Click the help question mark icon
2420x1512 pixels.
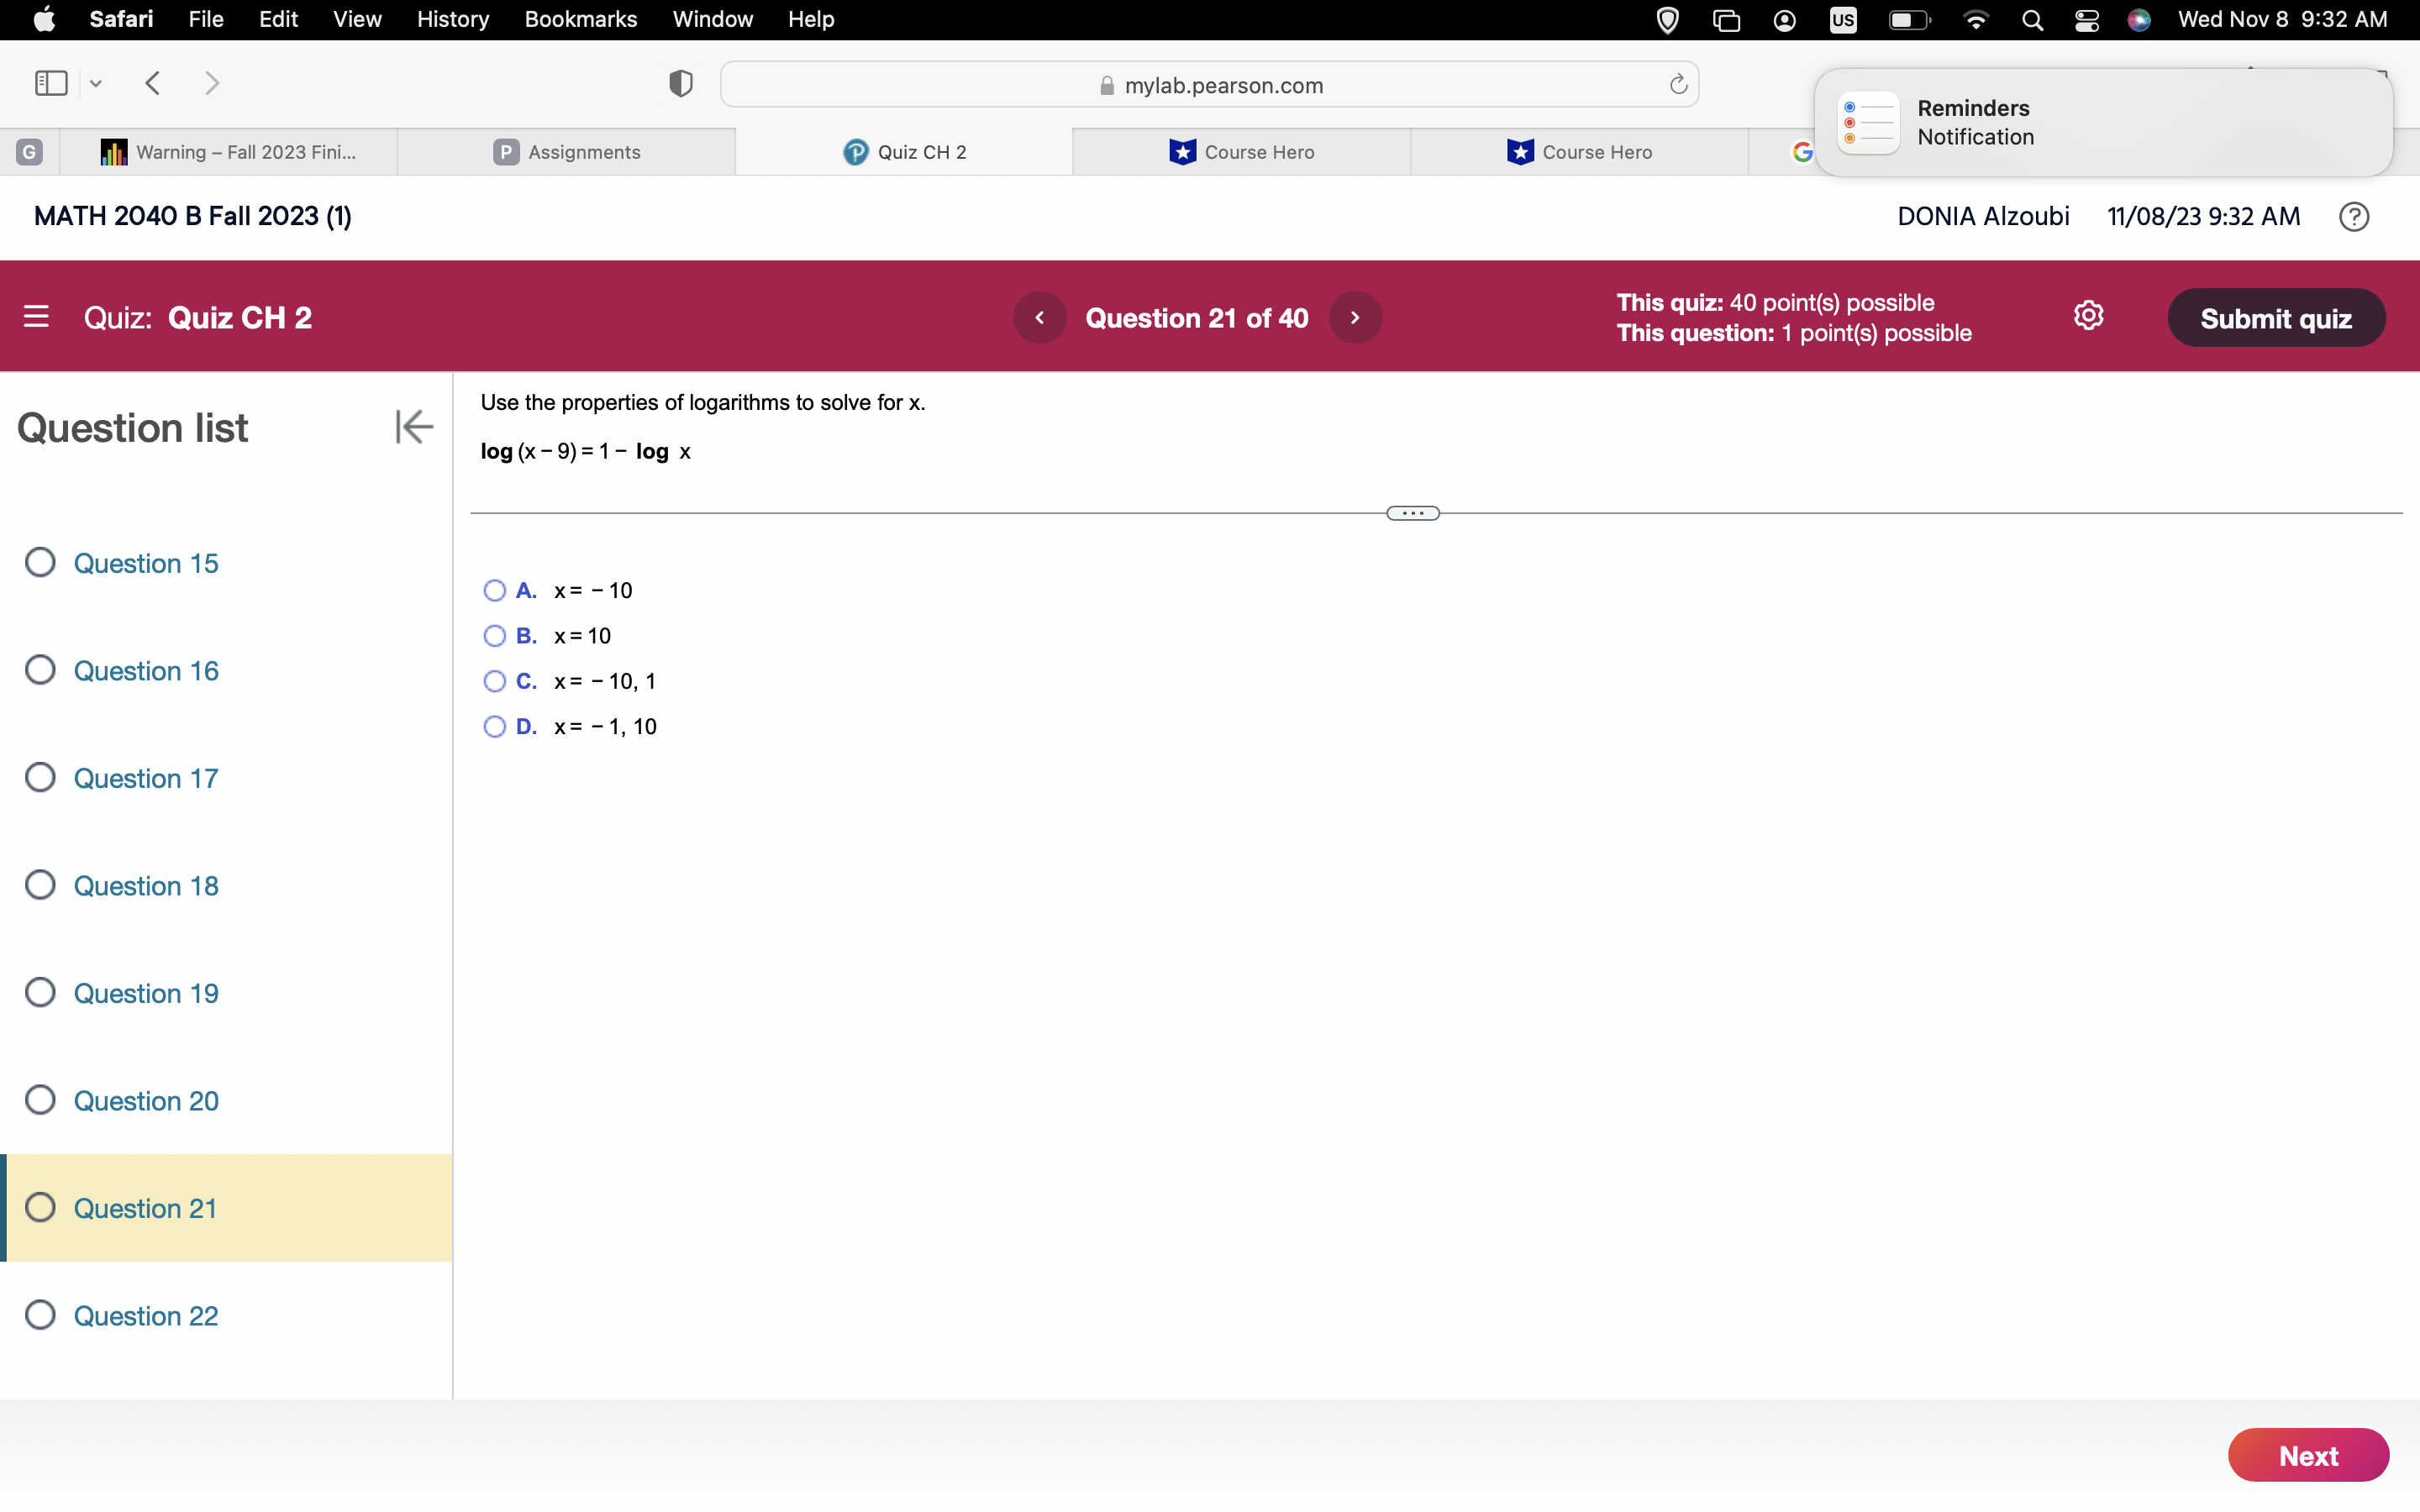2353,216
